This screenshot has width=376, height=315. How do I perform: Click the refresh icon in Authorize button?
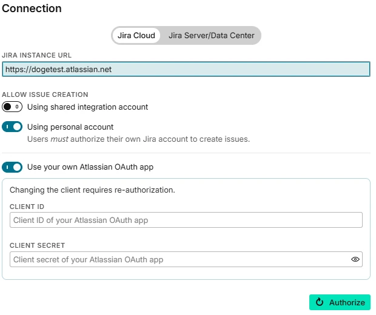320,302
